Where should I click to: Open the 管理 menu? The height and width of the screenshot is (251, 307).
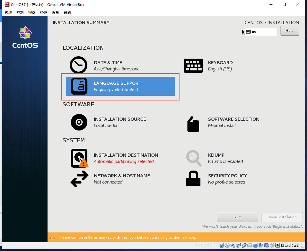pos(8,12)
